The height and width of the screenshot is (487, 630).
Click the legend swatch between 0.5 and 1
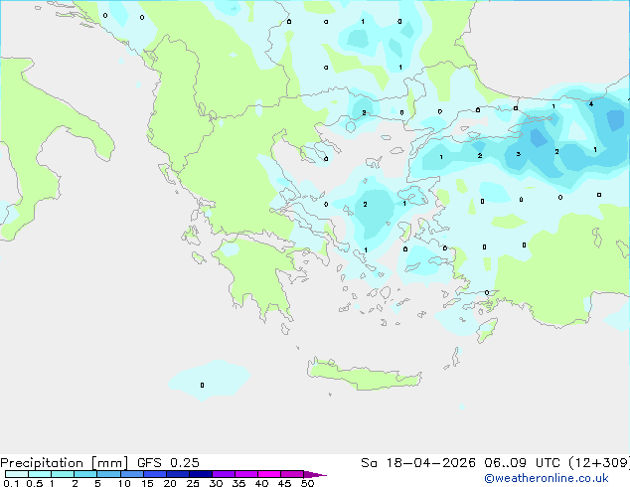click(40, 474)
